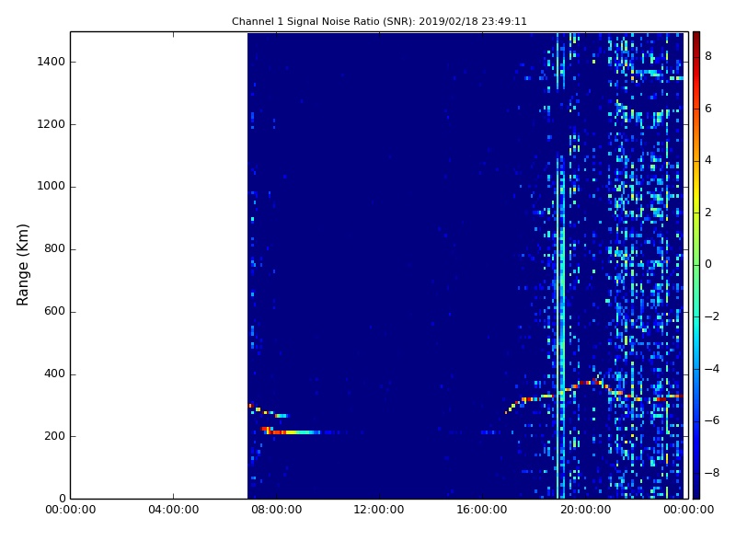The image size is (736, 552).
Task: Click the 200 range tick label
Action: pos(54,436)
